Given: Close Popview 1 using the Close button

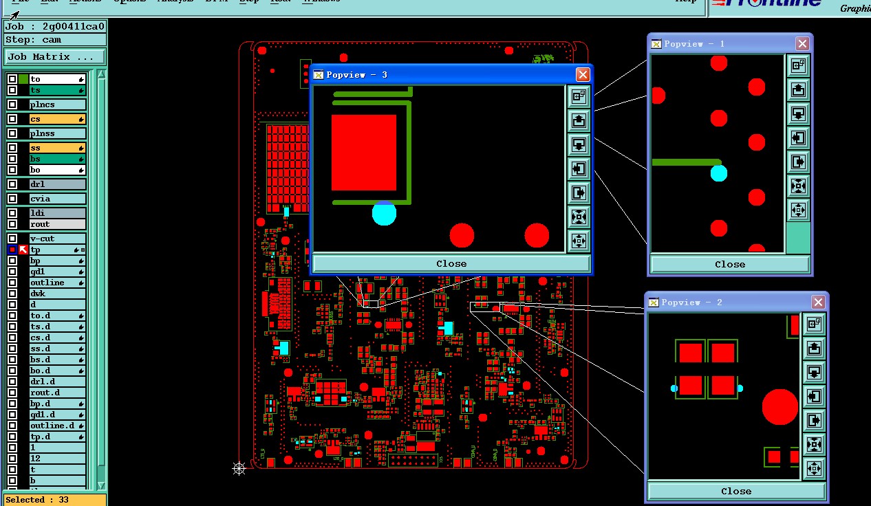Looking at the screenshot, I should click(x=730, y=264).
